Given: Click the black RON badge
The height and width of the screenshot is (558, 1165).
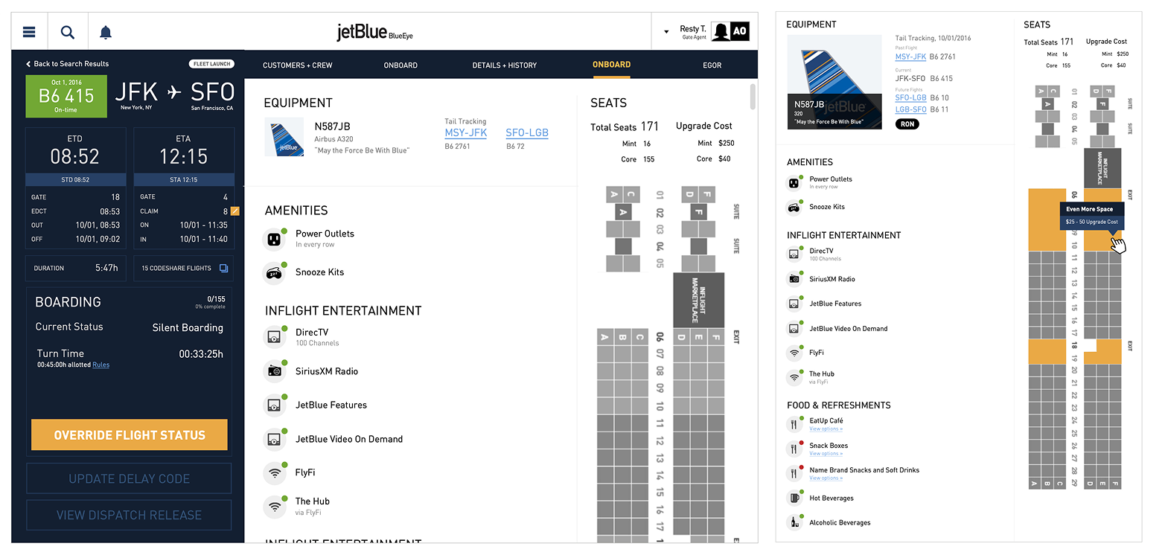Looking at the screenshot, I should pos(907,124).
